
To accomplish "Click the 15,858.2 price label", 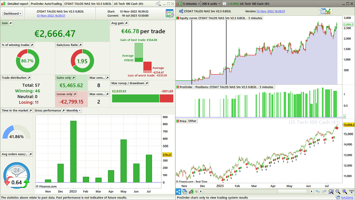I will [x=349, y=125].
